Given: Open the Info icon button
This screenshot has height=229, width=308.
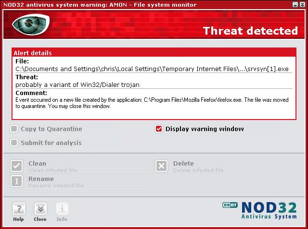Looking at the screenshot, I should coord(62,209).
